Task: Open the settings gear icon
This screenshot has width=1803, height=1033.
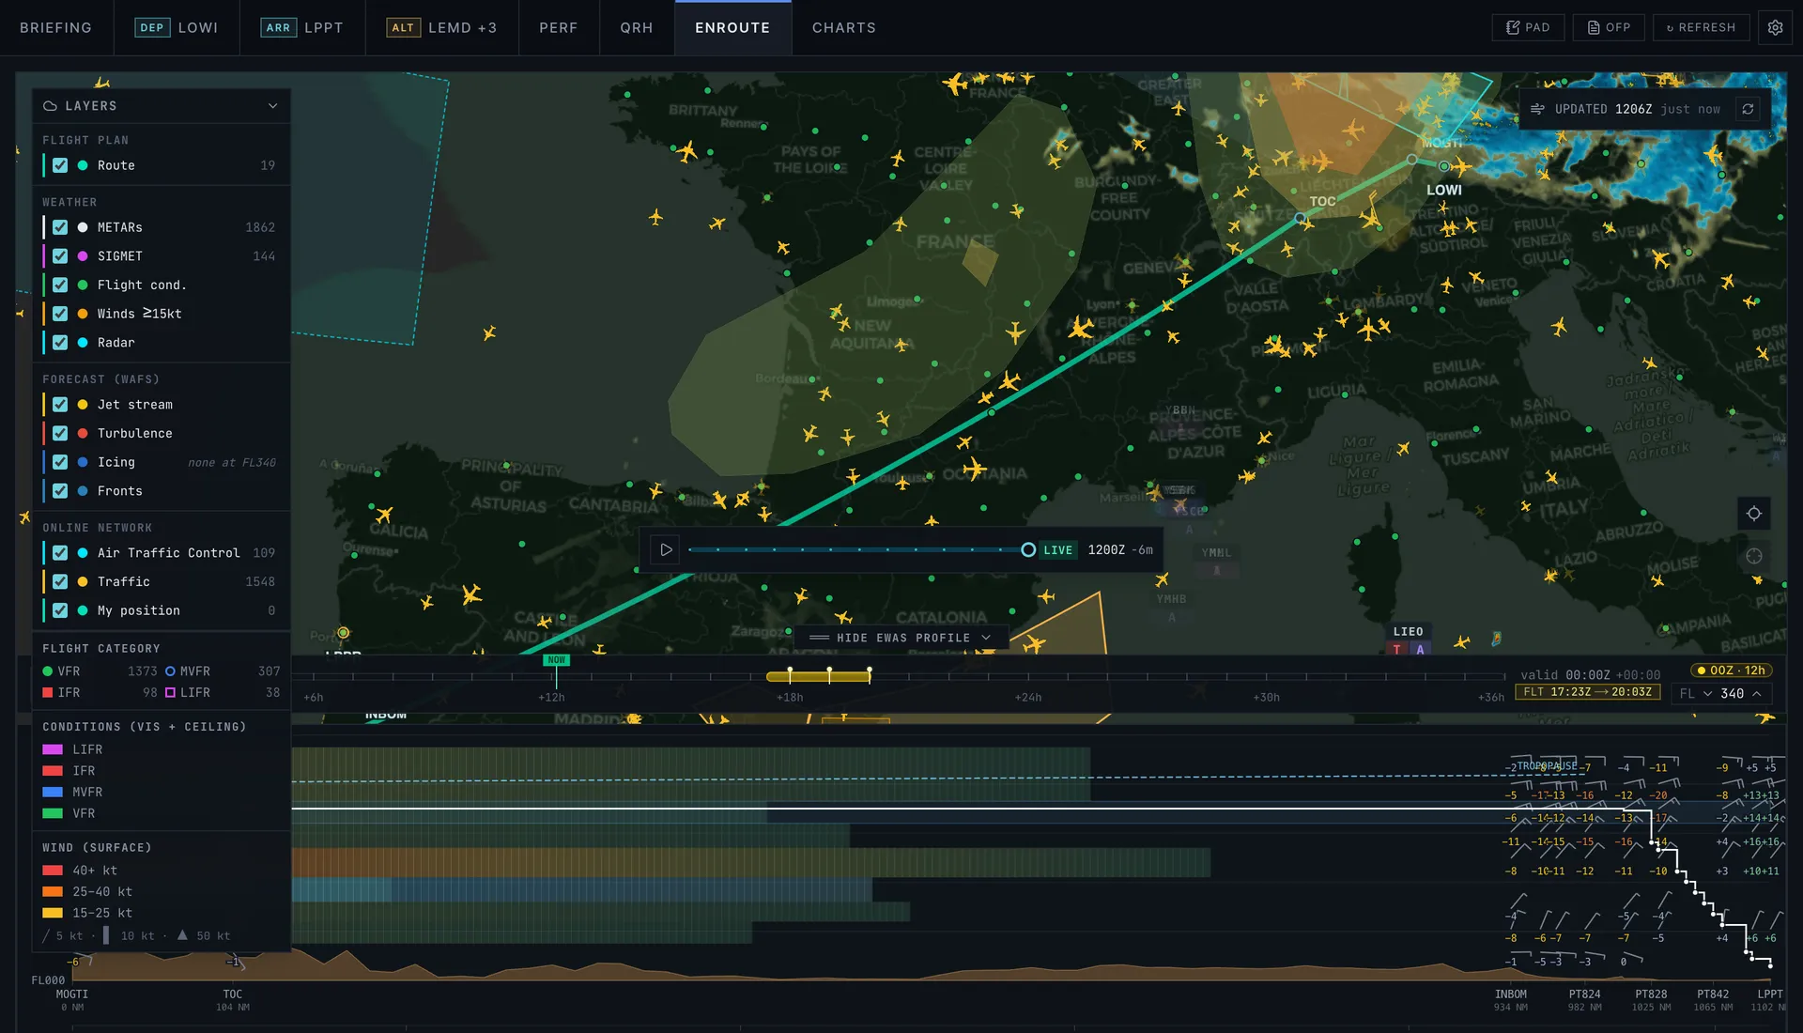Action: tap(1775, 27)
